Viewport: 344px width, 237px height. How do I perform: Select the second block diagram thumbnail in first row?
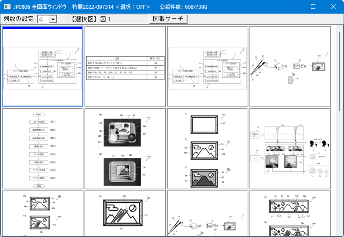coord(207,66)
